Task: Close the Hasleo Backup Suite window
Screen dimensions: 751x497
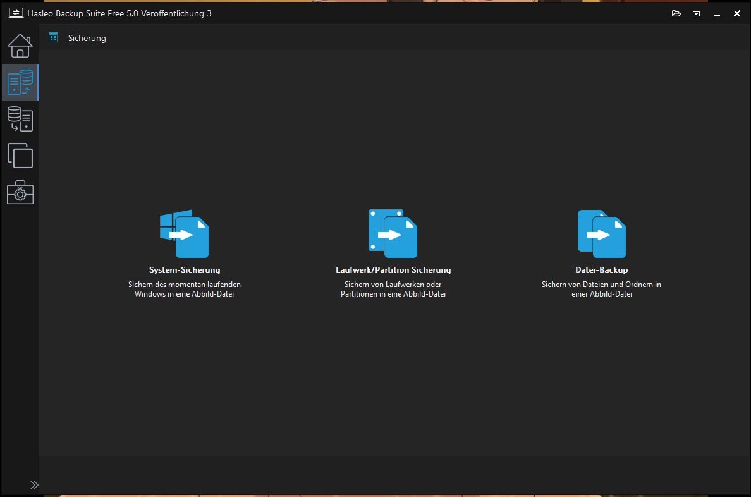Action: coord(737,13)
